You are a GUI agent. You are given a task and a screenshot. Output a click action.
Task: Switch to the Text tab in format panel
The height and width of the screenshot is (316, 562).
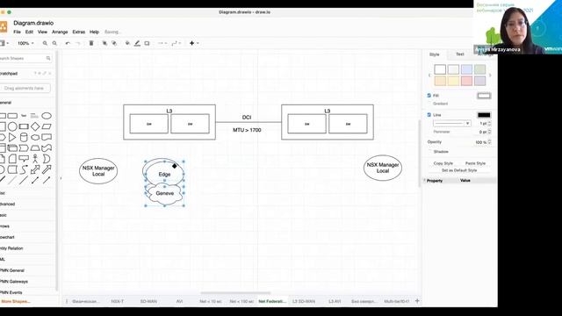coord(460,54)
